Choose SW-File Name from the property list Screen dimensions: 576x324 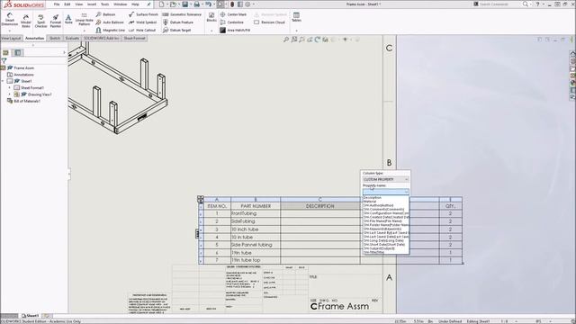click(382, 221)
